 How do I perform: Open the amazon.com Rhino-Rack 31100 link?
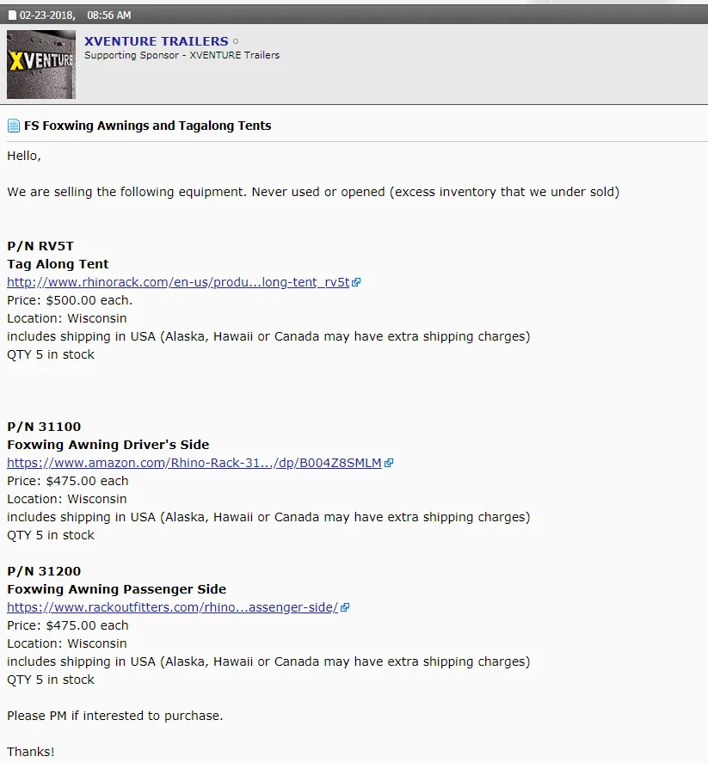(x=194, y=463)
